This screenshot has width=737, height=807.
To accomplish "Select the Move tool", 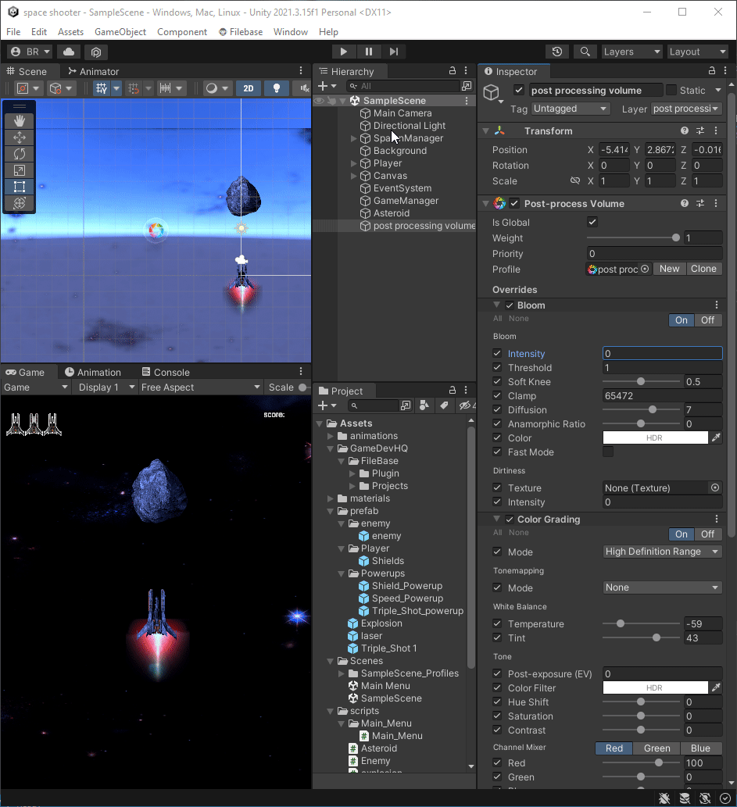I will click(19, 137).
